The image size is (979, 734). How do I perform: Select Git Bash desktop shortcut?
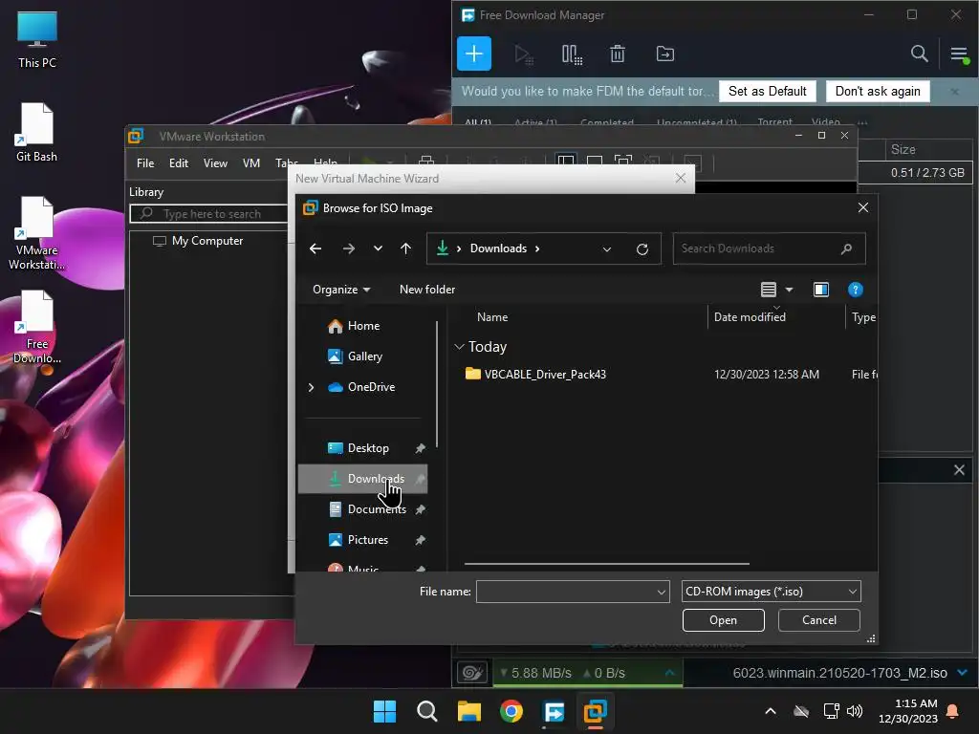[x=36, y=133]
